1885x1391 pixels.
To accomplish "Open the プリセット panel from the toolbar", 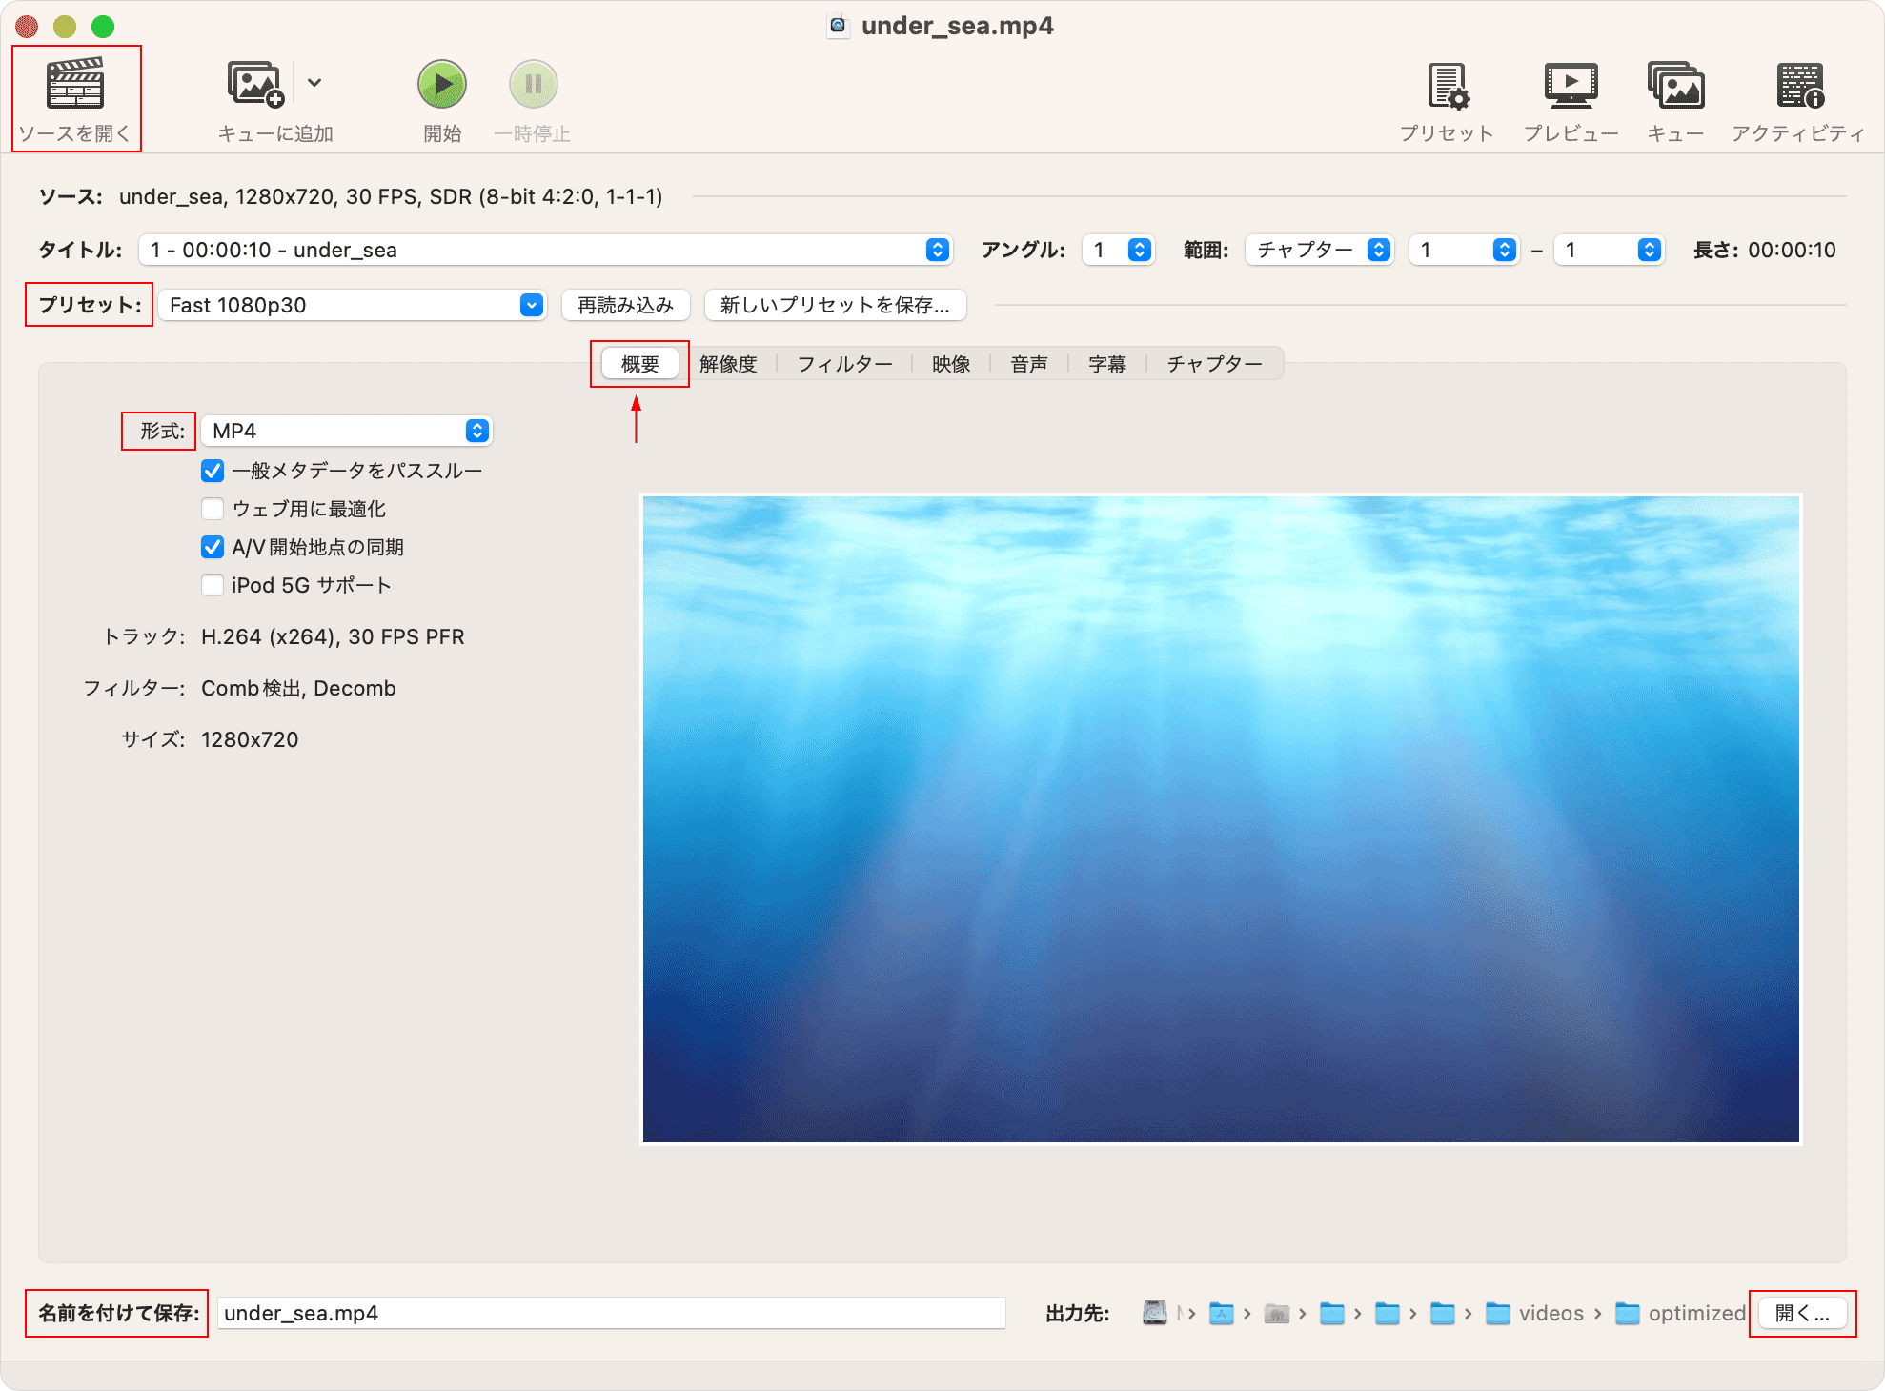I will pos(1447,86).
